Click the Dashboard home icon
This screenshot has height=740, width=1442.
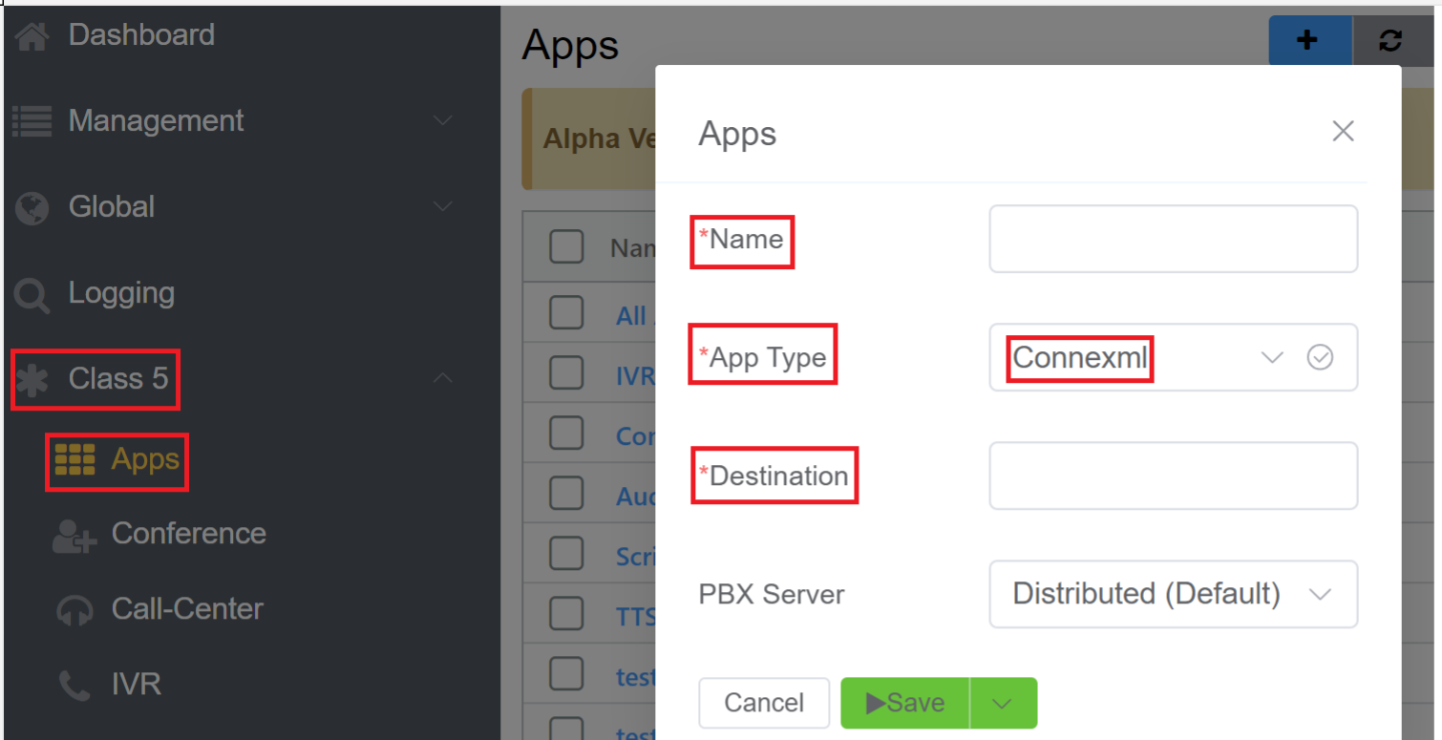(x=32, y=36)
